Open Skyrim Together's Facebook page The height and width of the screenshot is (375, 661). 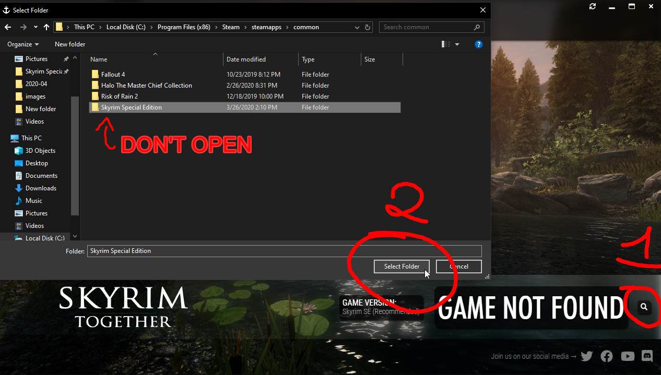pyautogui.click(x=607, y=356)
